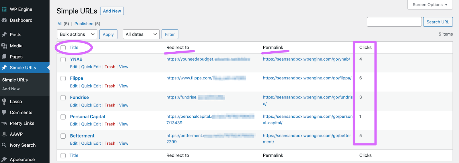This screenshot has width=459, height=163.
Task: Click Quick Edit under Betterment
Action: click(91, 143)
